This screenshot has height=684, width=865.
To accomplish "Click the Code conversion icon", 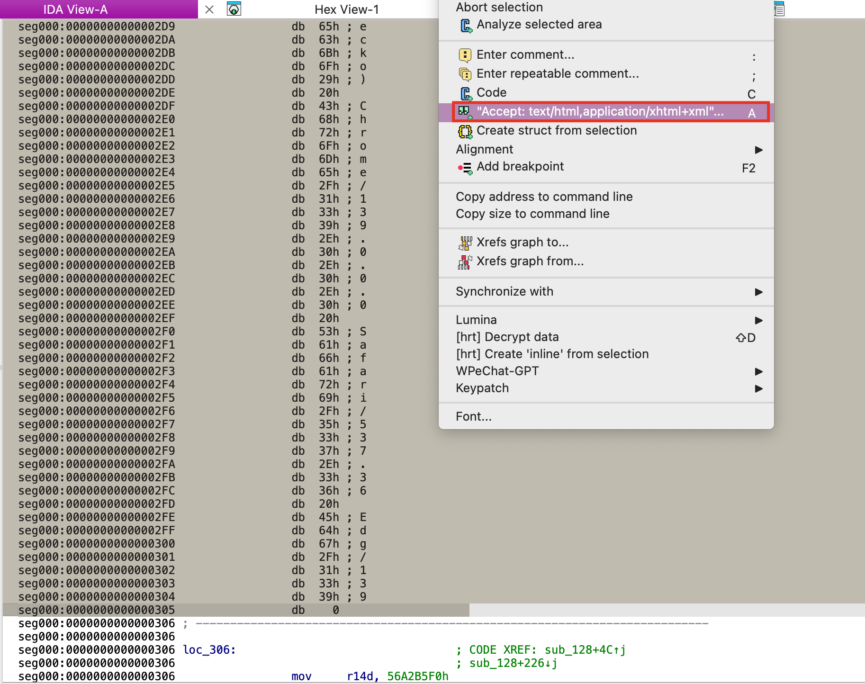I will [x=466, y=93].
